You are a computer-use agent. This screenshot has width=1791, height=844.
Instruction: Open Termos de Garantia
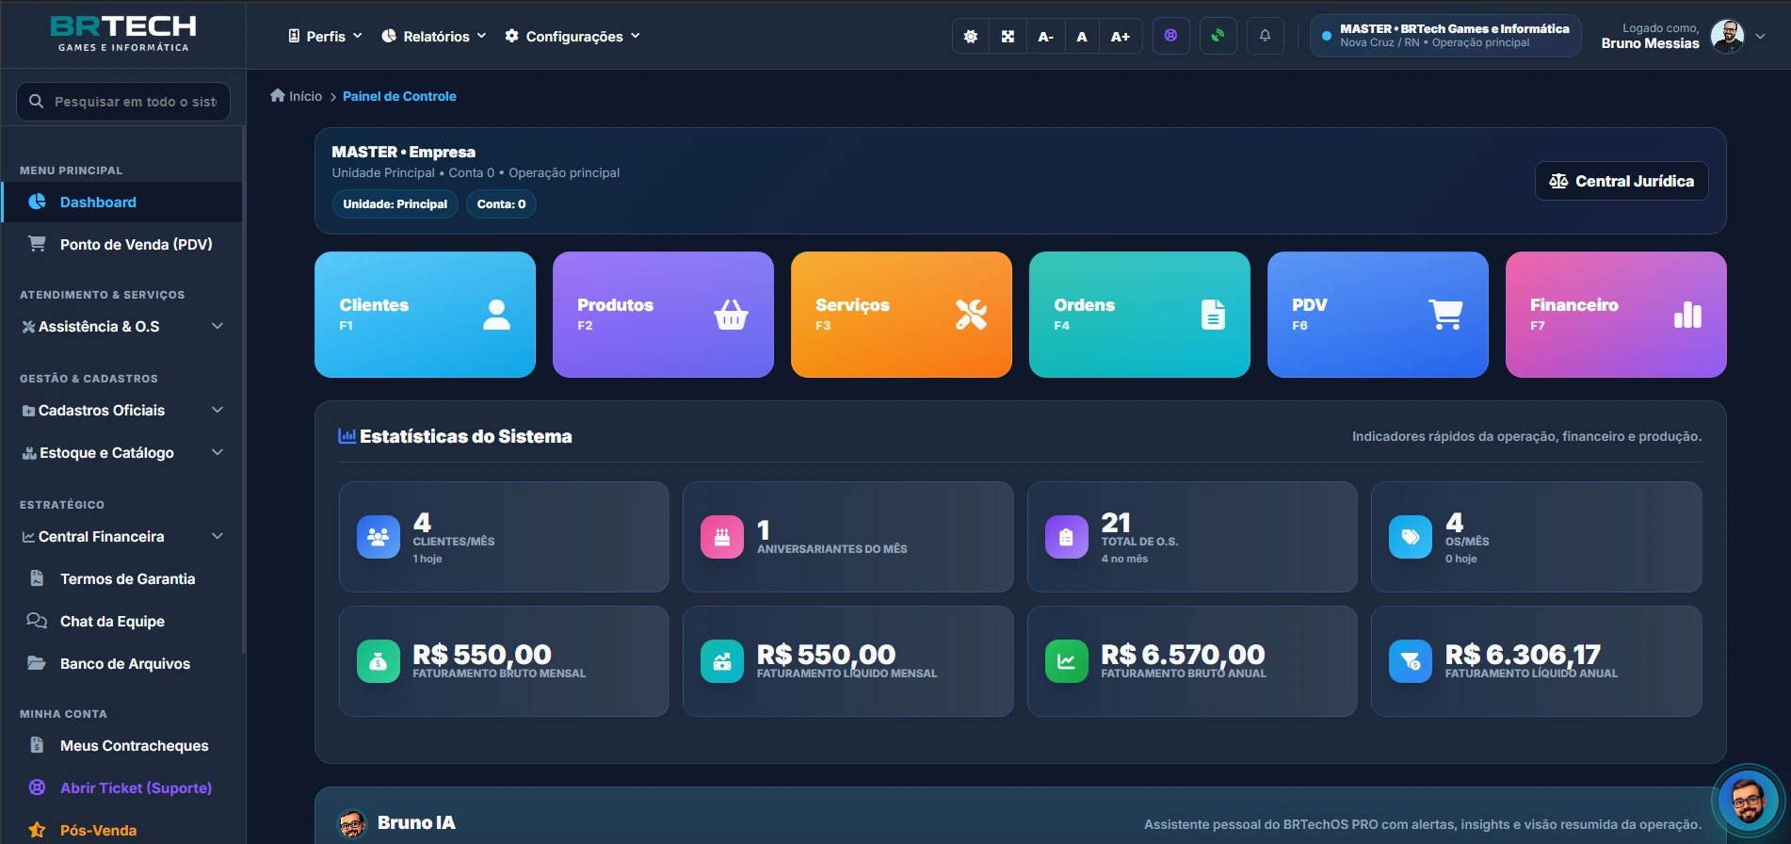point(121,578)
